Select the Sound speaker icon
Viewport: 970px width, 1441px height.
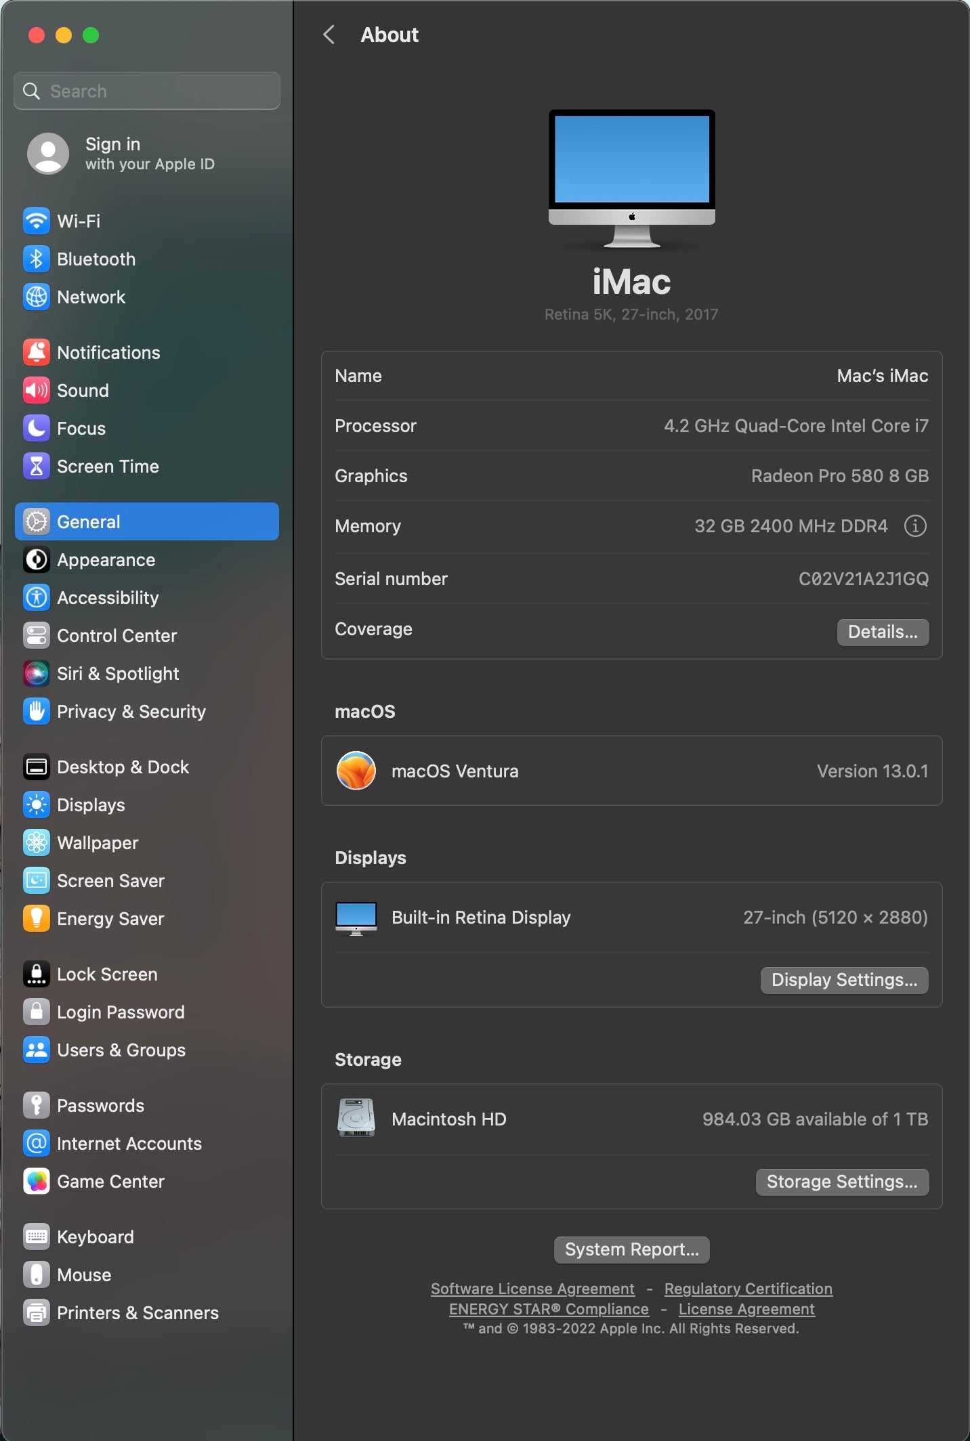[x=37, y=390]
